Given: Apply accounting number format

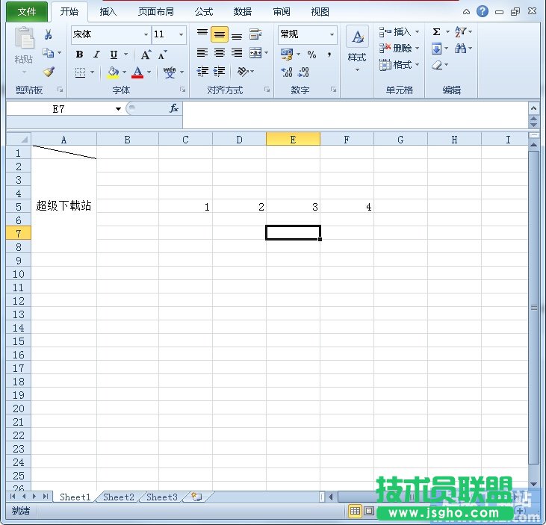Looking at the screenshot, I should coord(287,54).
